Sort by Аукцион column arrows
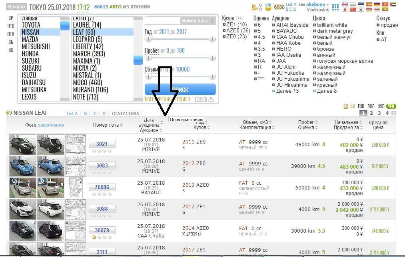The width and height of the screenshot is (405, 257). 161,130
